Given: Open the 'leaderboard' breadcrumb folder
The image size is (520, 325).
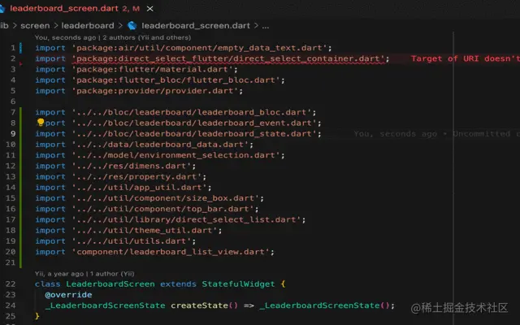Looking at the screenshot, I should (x=88, y=25).
